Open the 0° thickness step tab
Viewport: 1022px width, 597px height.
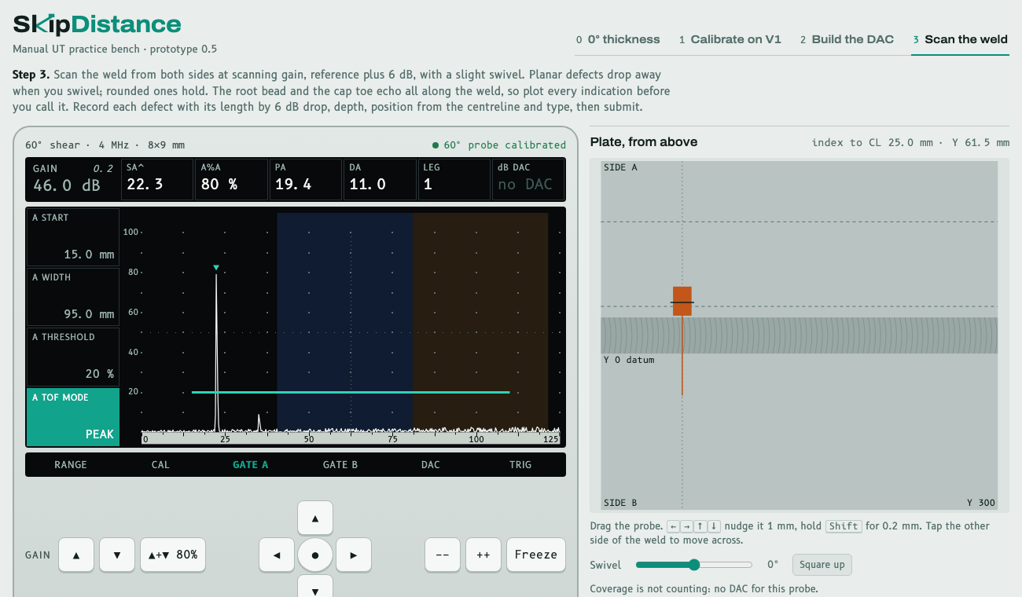(618, 39)
